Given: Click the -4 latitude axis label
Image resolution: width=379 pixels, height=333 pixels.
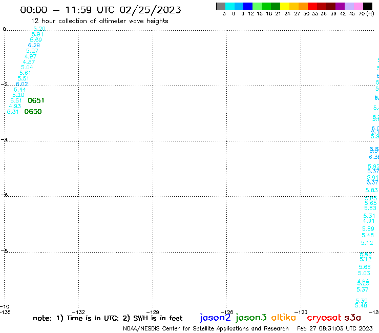Looking at the screenshot, I should click(4, 139).
